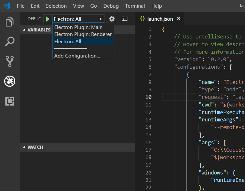Click the VS Code logo icon
The image size is (245, 191).
pos(7,6)
